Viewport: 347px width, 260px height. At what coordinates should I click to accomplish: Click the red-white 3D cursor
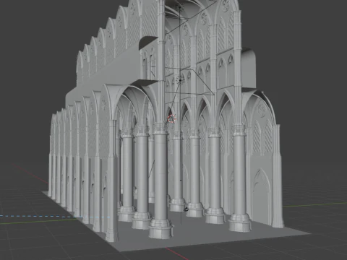[x=171, y=118]
